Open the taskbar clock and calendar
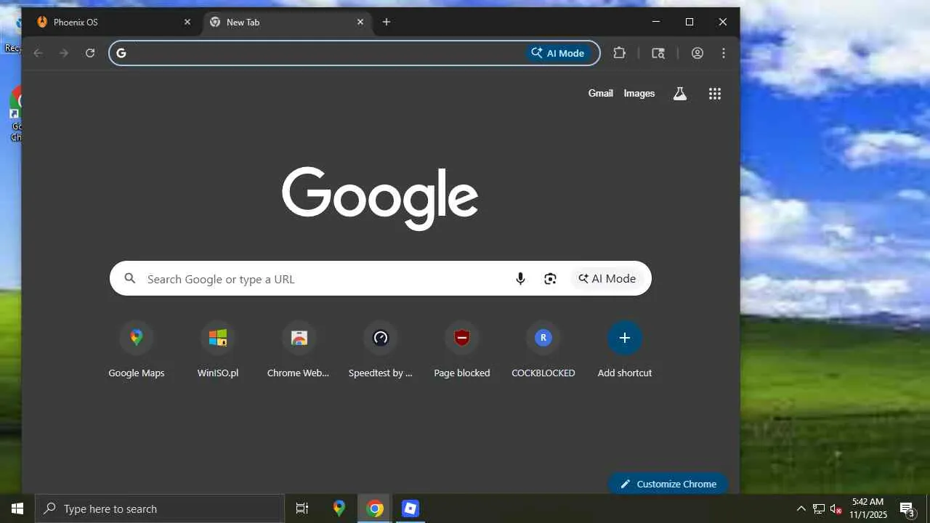The width and height of the screenshot is (930, 523). 868,508
